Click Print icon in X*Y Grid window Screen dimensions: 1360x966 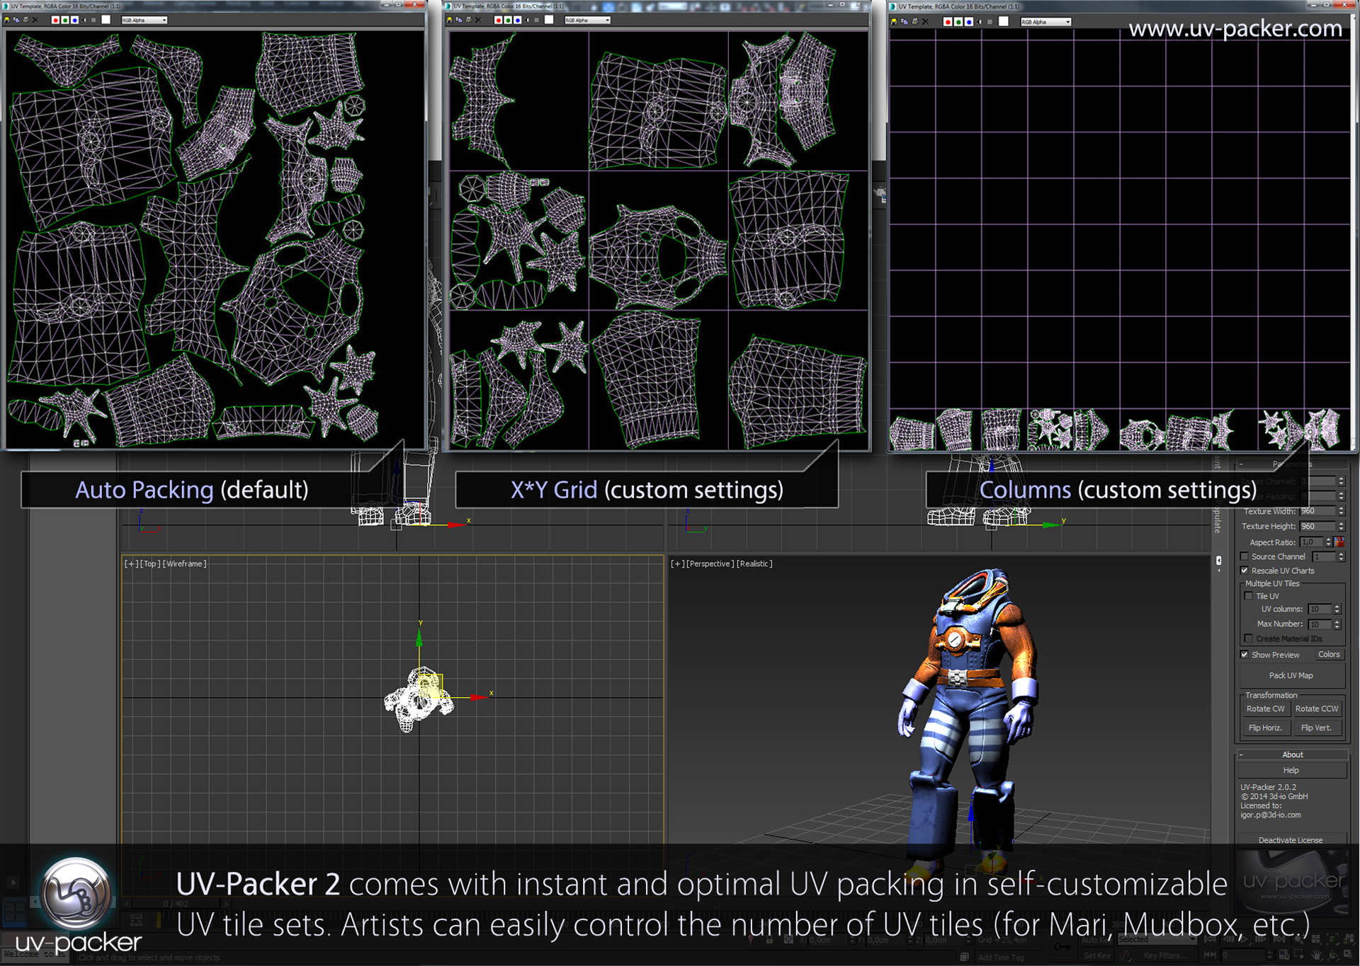pyautogui.click(x=469, y=20)
